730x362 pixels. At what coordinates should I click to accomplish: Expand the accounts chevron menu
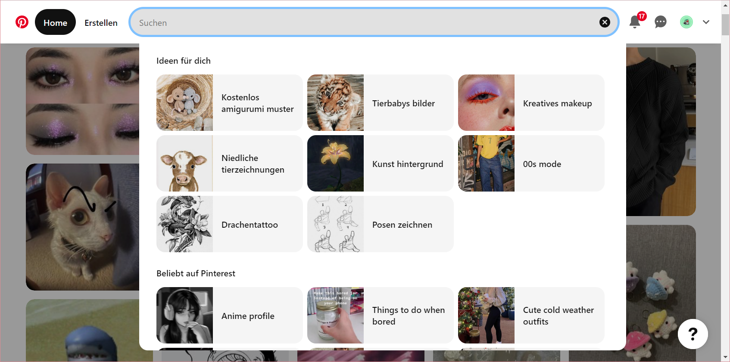706,22
